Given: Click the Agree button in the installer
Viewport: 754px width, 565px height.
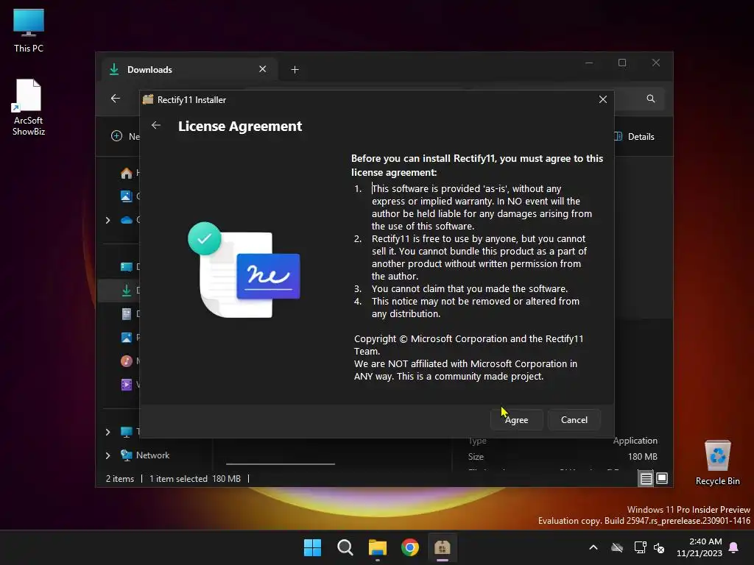Looking at the screenshot, I should click(516, 420).
